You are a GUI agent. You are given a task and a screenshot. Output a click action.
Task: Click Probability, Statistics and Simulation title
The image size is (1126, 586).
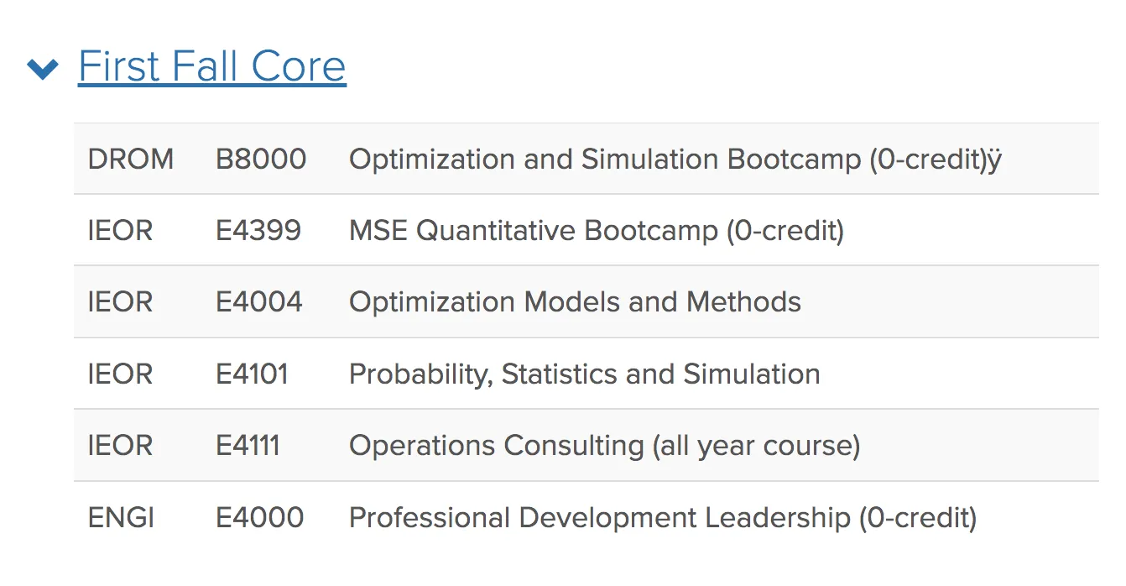pos(584,374)
